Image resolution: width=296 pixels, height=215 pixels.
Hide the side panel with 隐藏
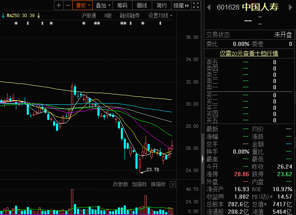(181, 5)
